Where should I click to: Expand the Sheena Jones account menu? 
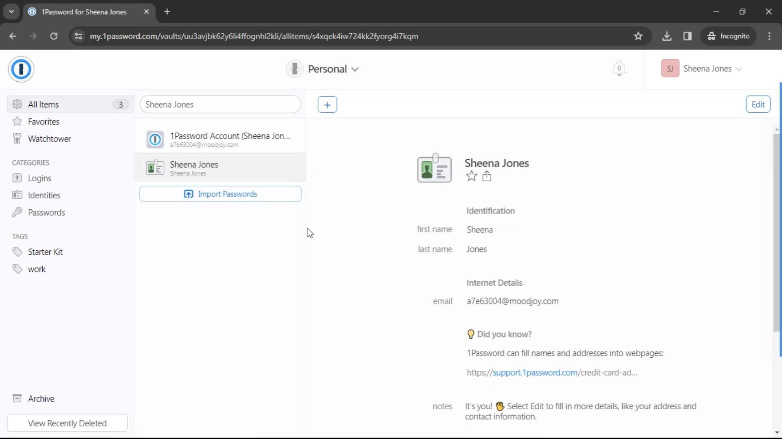click(739, 70)
